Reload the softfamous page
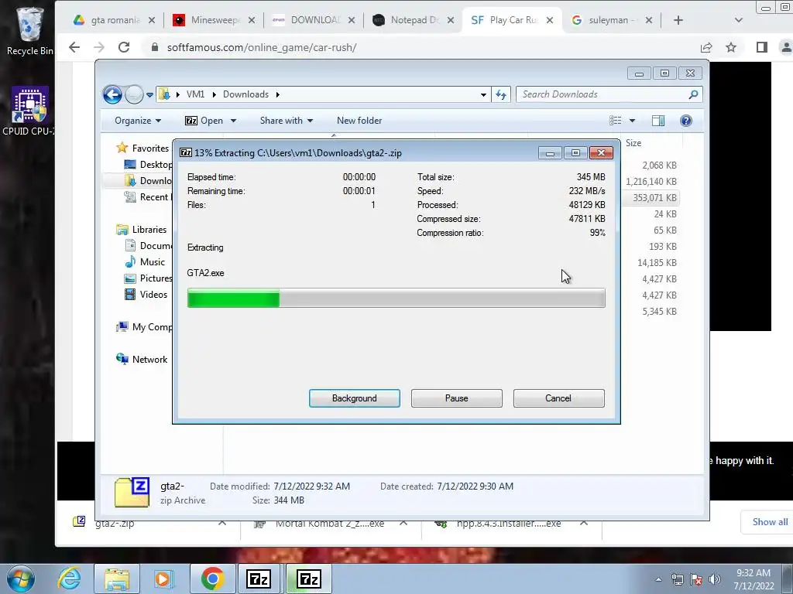The image size is (793, 594). coord(124,47)
